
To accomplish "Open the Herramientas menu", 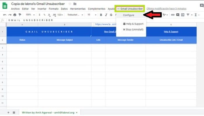I will pyautogui.click(x=78, y=9).
